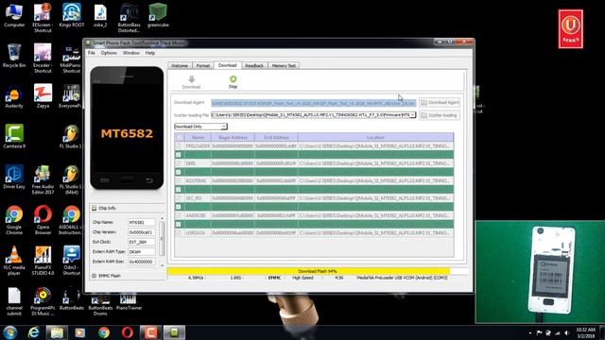Open the EEScreen shortcut icon
The width and height of the screenshot is (605, 340).
coord(43,17)
